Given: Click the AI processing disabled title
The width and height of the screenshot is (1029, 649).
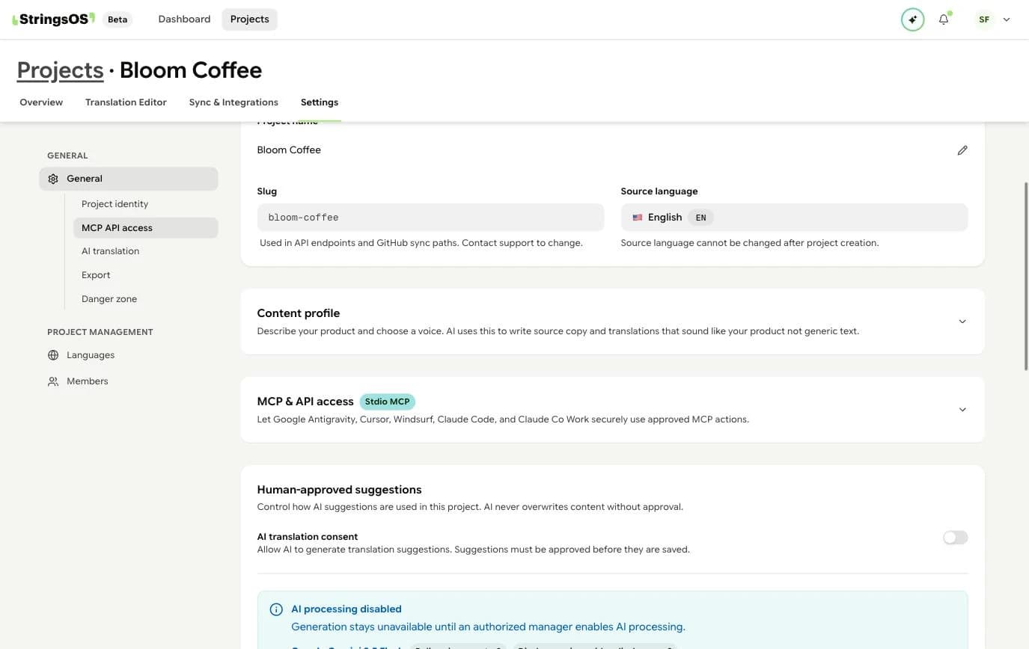Looking at the screenshot, I should click(346, 609).
